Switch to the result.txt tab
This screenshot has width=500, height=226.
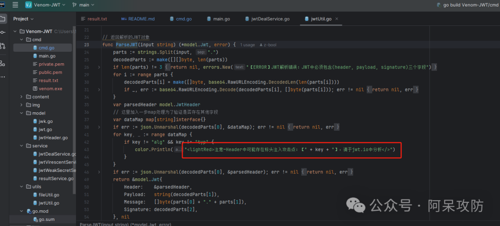click(94, 19)
